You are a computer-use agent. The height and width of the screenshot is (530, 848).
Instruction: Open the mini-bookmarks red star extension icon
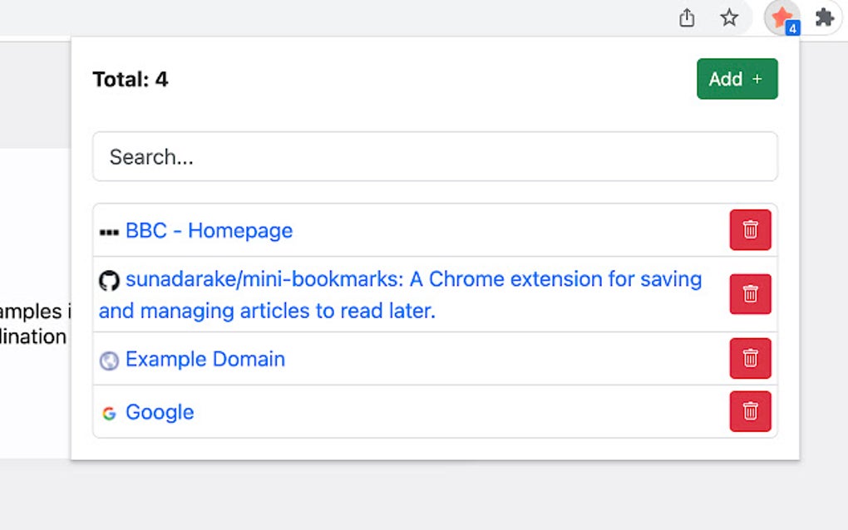780,16
